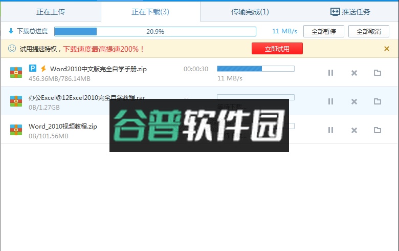Screen dimensions: 399x251
Task: Click the 456.36MB/786.14MB size text
Action: click(59, 79)
